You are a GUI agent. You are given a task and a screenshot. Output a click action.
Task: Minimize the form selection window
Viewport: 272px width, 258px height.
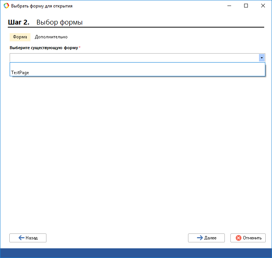pos(229,6)
